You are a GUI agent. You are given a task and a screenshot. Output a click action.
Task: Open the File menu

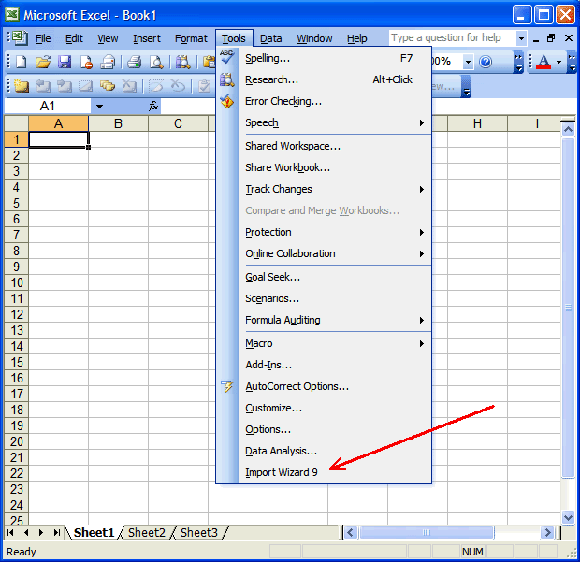tap(43, 38)
